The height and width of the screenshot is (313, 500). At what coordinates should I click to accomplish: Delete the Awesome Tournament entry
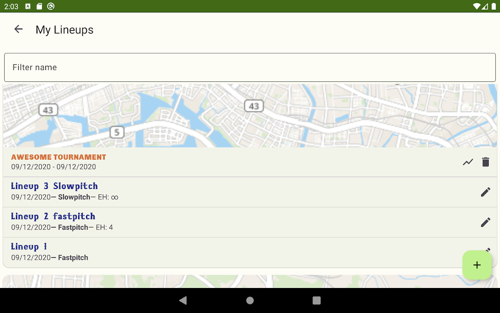(486, 162)
